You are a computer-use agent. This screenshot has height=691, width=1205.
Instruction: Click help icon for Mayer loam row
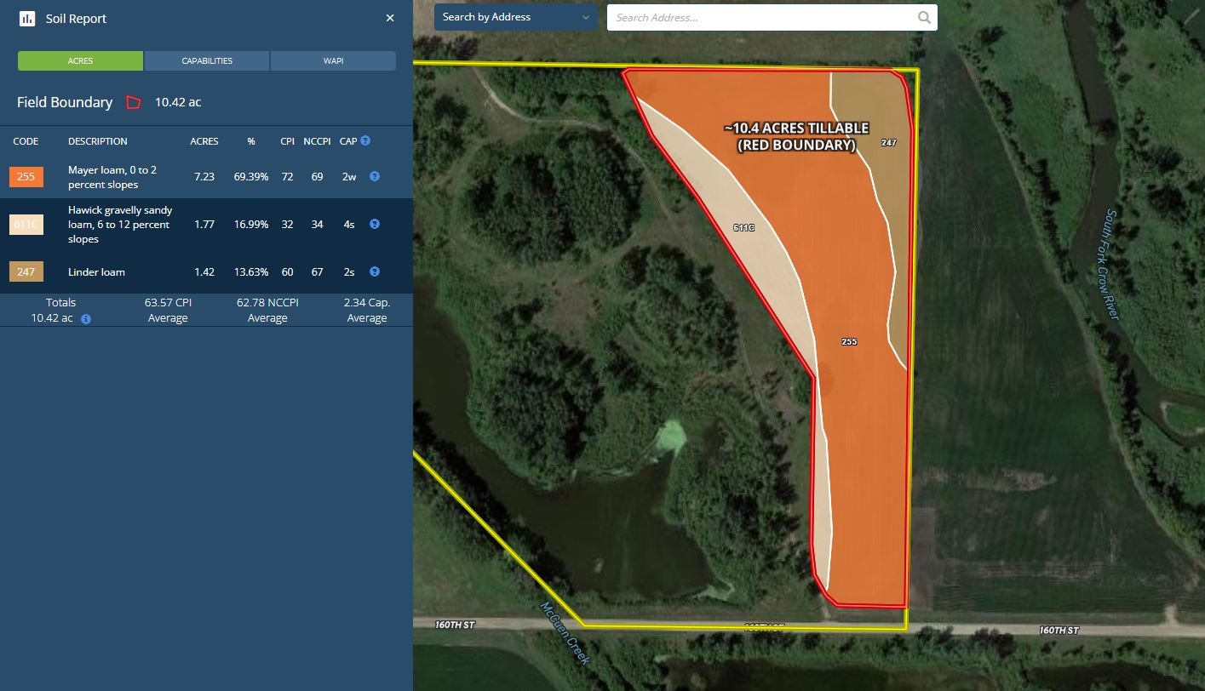pos(374,177)
